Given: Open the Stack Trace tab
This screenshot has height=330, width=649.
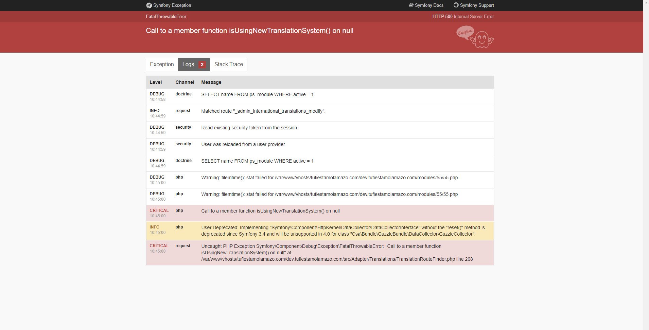Looking at the screenshot, I should [229, 65].
